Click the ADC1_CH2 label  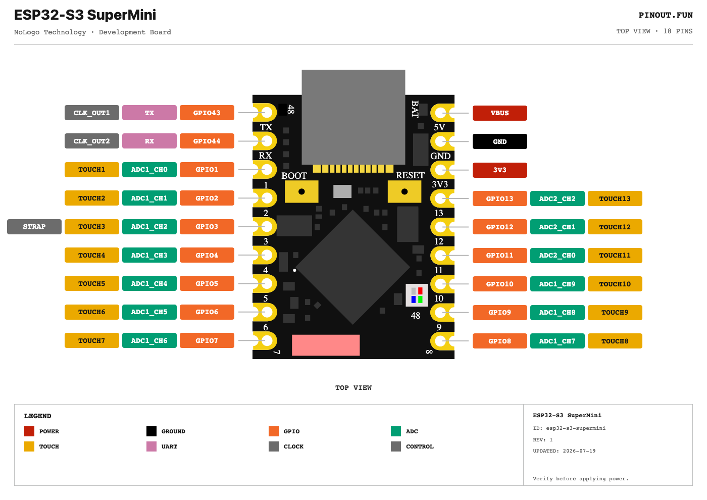149,227
